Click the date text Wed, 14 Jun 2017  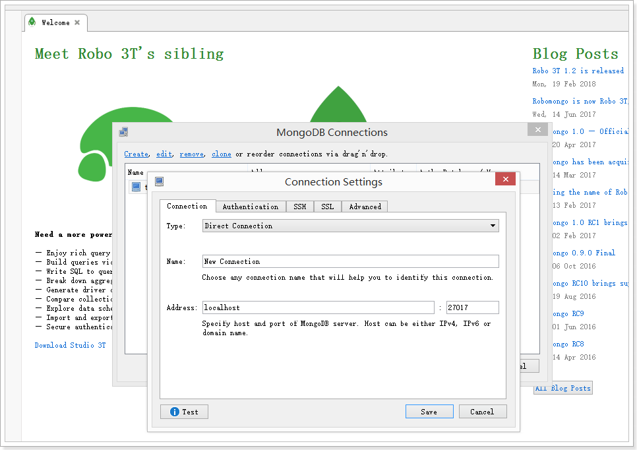coord(564,114)
